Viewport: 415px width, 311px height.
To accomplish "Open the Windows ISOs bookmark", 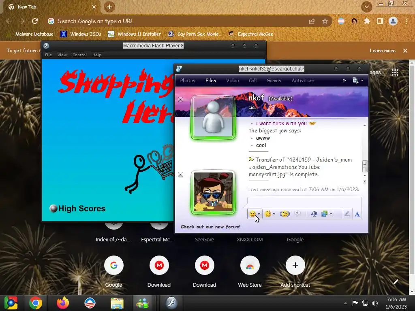I will click(x=81, y=34).
